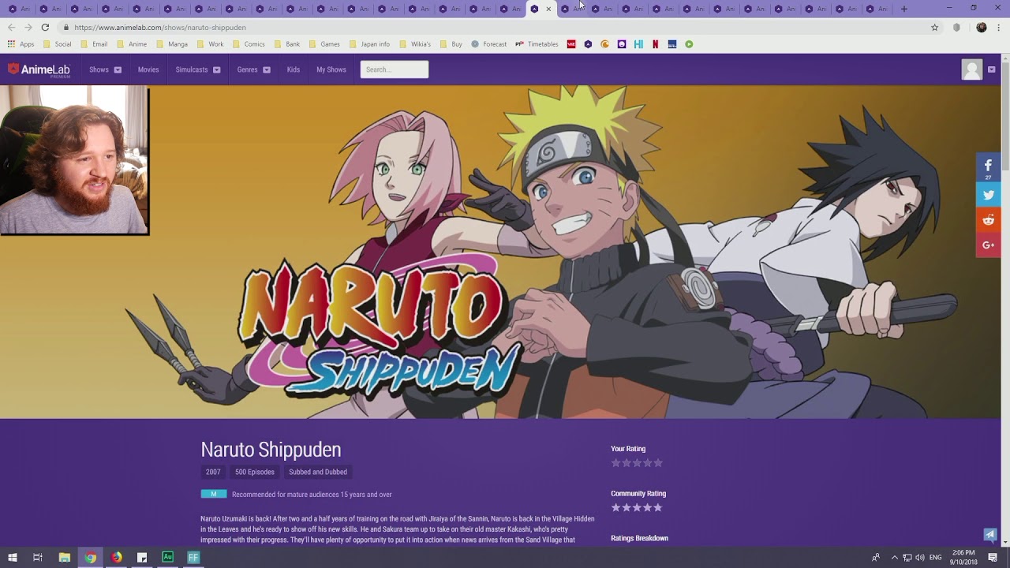Image resolution: width=1010 pixels, height=568 pixels.
Task: Click the Subbed and Dubbed tag
Action: point(318,472)
